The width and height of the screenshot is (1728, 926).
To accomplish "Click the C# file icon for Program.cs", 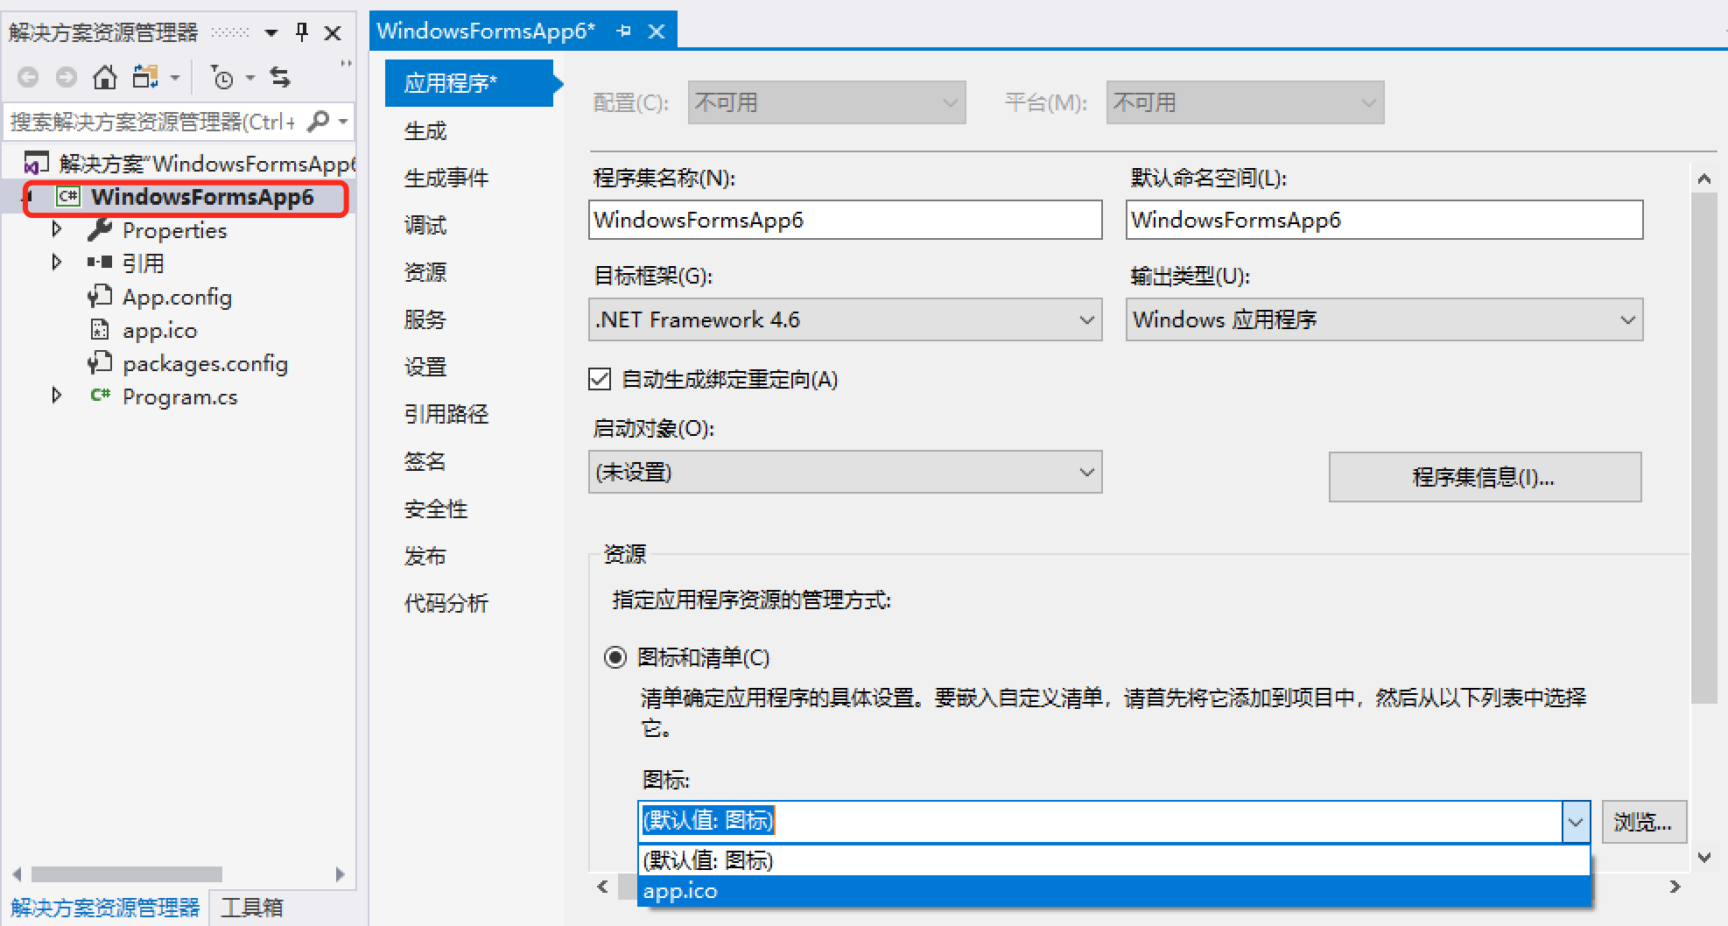I will tap(100, 396).
